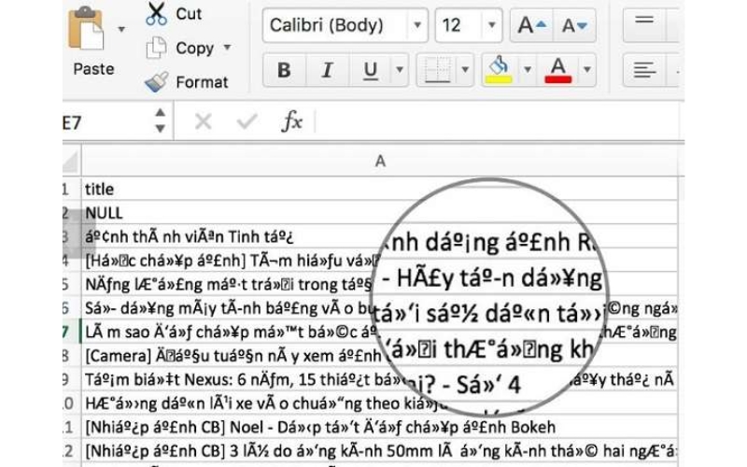Confirm entry with the checkmark icon

[x=247, y=122]
